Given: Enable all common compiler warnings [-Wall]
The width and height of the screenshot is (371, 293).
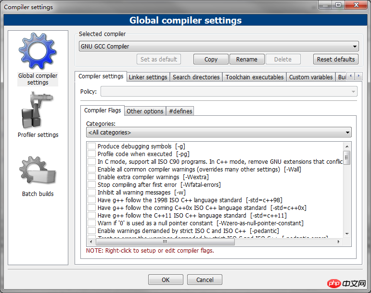Looking at the screenshot, I should 91,169.
